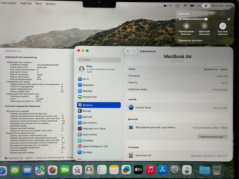The height and width of the screenshot is (179, 239).
Task: Turn off True Tone toggle
Action: pos(223,26)
